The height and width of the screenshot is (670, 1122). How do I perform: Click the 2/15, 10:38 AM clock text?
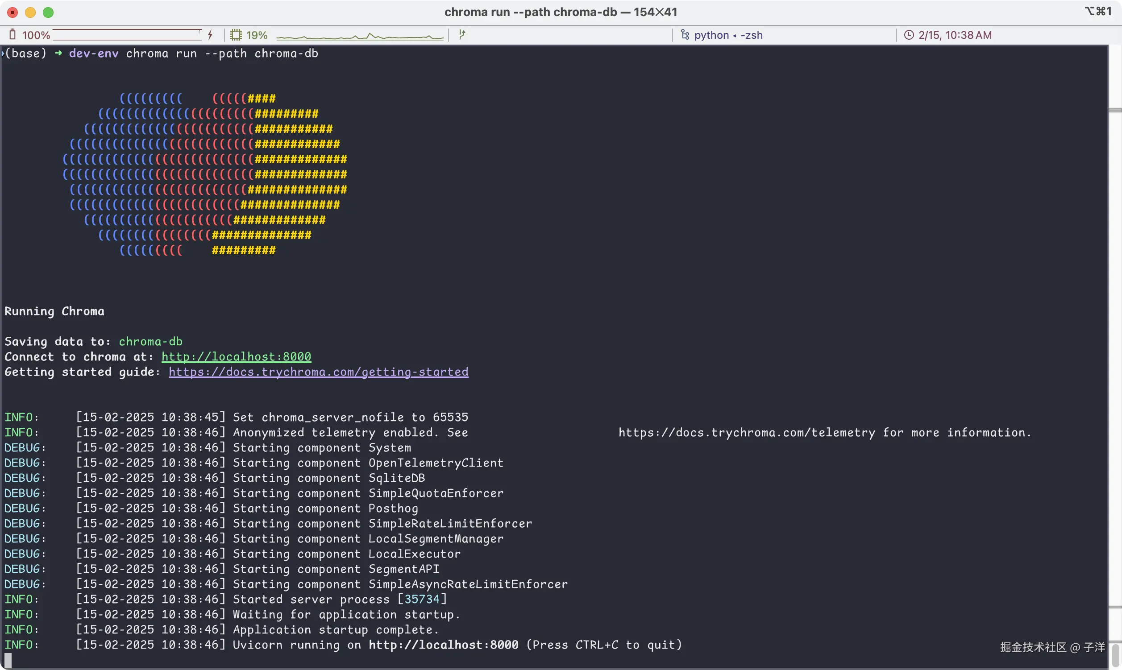[x=955, y=35]
